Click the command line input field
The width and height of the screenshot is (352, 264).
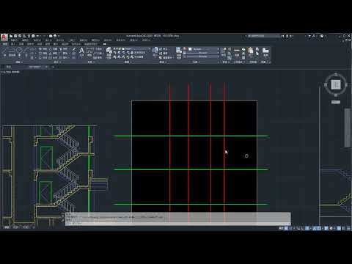177,224
